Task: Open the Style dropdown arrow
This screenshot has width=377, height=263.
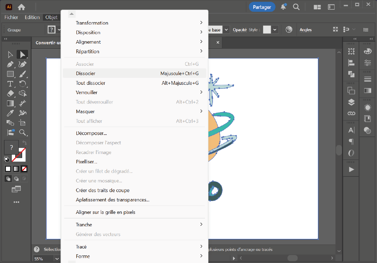Action: (x=275, y=30)
